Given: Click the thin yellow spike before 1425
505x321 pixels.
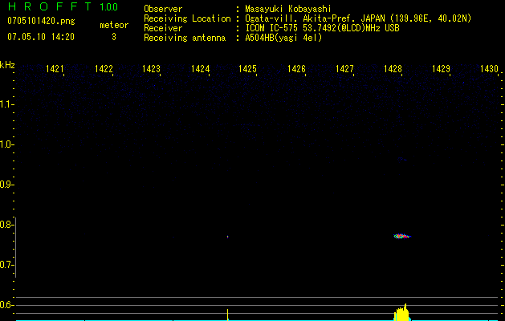Looking at the screenshot, I should point(228,315).
